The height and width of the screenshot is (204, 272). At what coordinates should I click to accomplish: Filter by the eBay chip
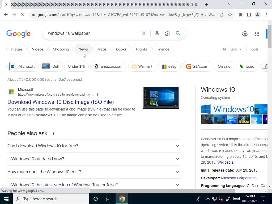169,66
